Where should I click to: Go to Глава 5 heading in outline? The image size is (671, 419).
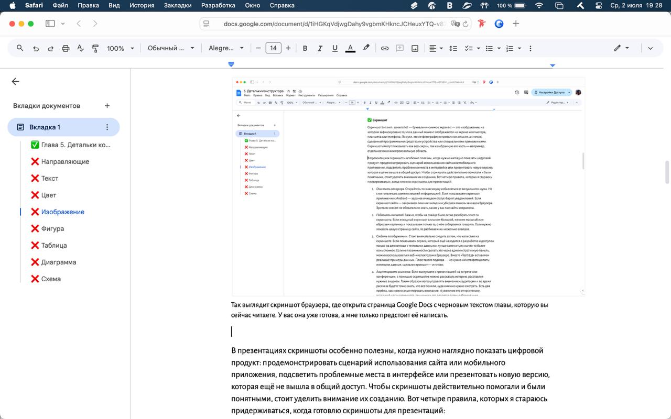[71, 145]
